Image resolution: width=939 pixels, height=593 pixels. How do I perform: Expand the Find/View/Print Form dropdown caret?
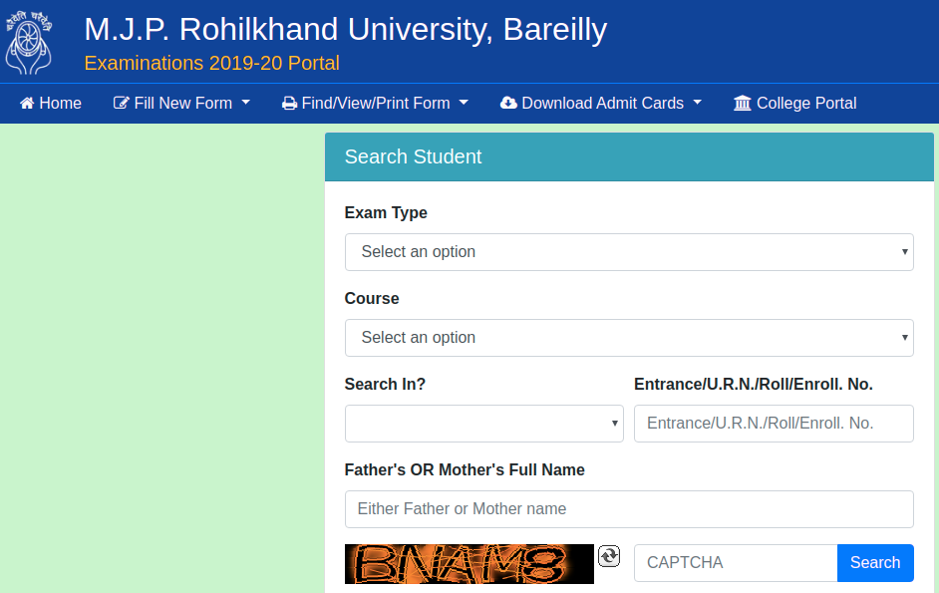(464, 103)
